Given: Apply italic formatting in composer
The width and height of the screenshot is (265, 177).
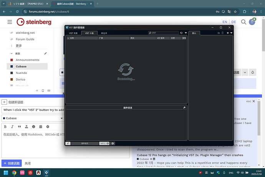Looking at the screenshot, I should click(12, 127).
